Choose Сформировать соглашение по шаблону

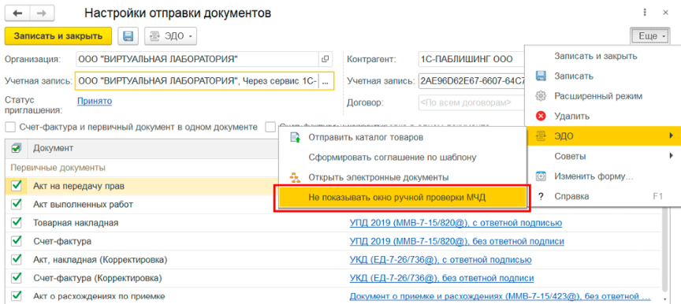pos(393,158)
